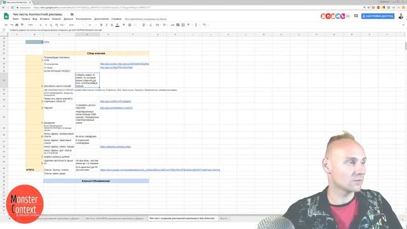The width and height of the screenshot is (407, 229).
Task: Click the Insert chart icon
Action: coord(183,25)
